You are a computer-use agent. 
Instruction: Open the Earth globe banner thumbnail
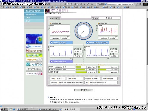pyautogui.click(x=34, y=39)
